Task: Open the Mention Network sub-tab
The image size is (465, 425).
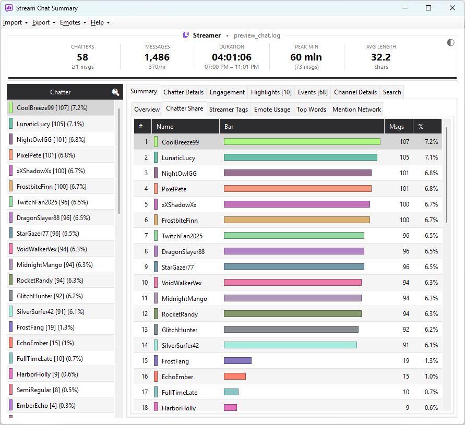Action: tap(356, 110)
